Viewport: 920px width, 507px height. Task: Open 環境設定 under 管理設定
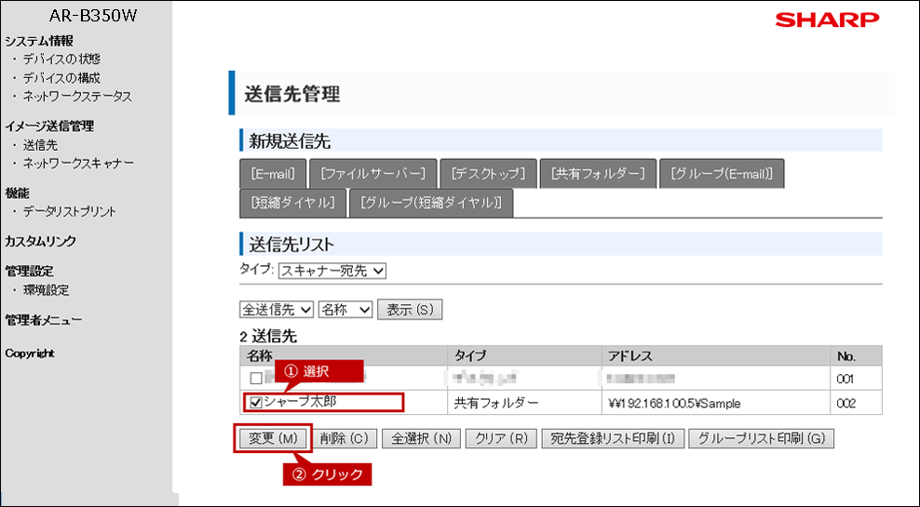point(47,290)
